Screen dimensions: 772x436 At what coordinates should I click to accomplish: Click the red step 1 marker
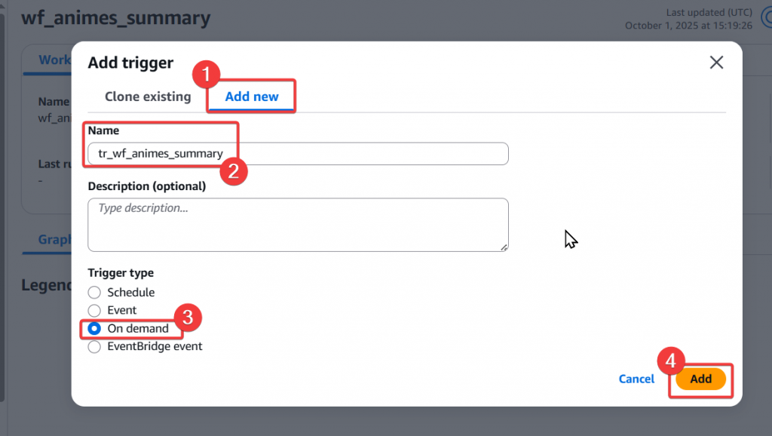tap(207, 75)
